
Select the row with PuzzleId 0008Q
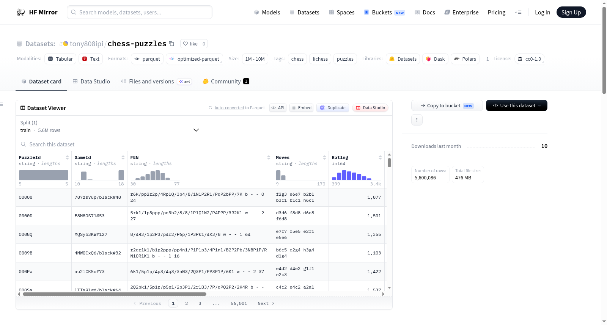pos(200,234)
